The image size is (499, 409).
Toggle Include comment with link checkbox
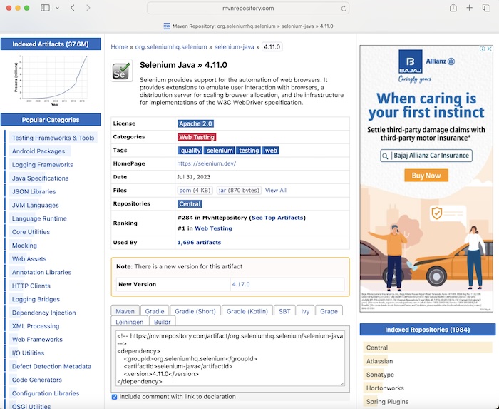pos(115,397)
